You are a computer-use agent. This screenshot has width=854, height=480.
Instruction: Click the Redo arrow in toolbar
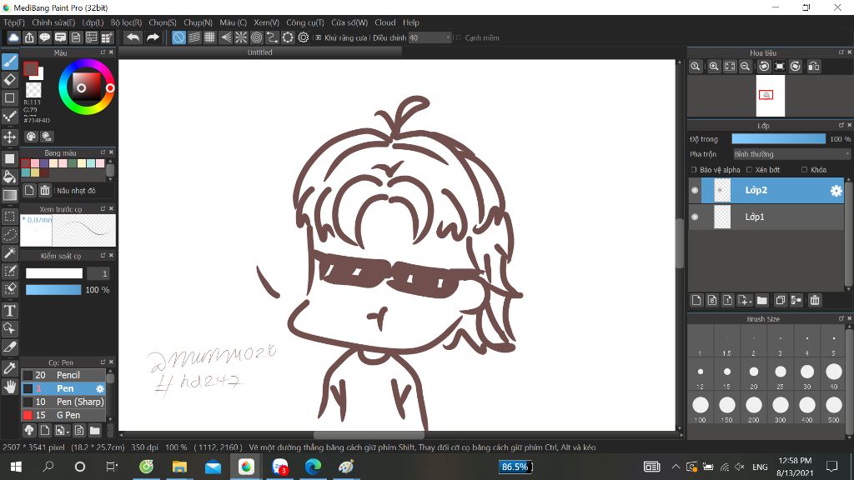[x=153, y=37]
